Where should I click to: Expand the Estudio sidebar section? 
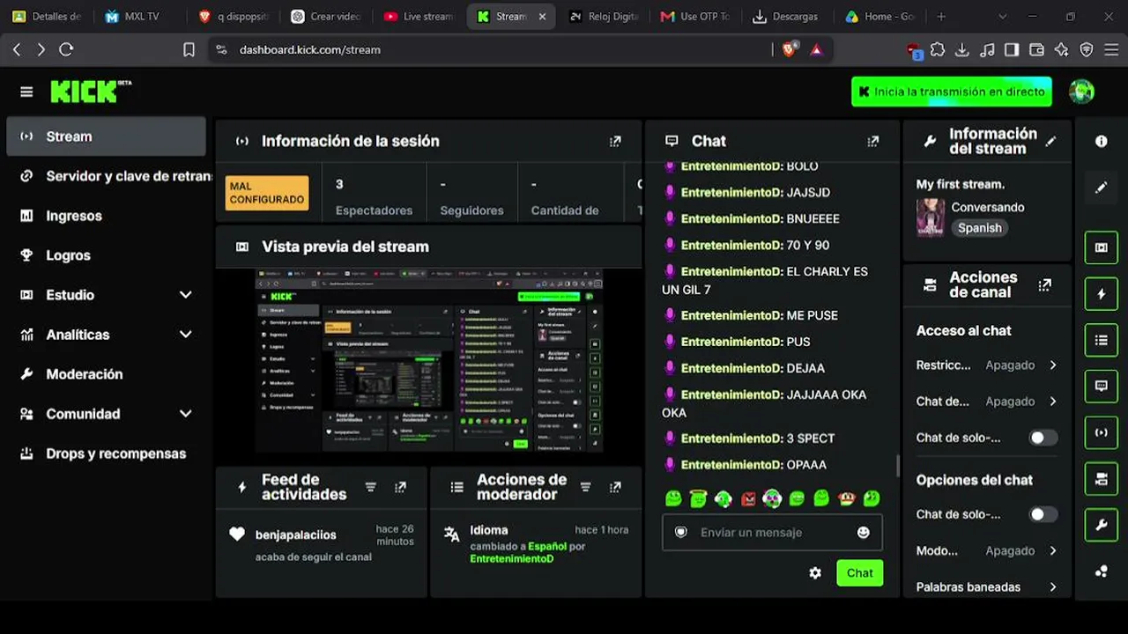[185, 295]
